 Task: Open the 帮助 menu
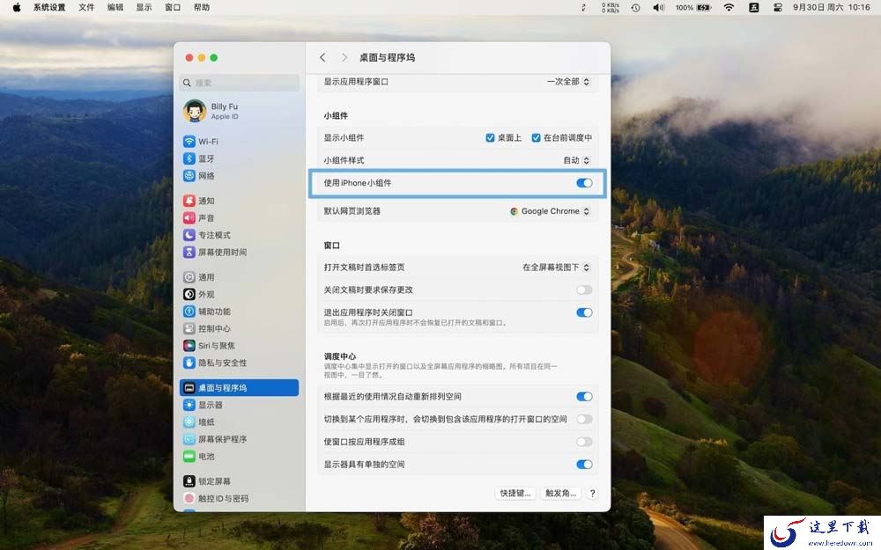[x=201, y=7]
